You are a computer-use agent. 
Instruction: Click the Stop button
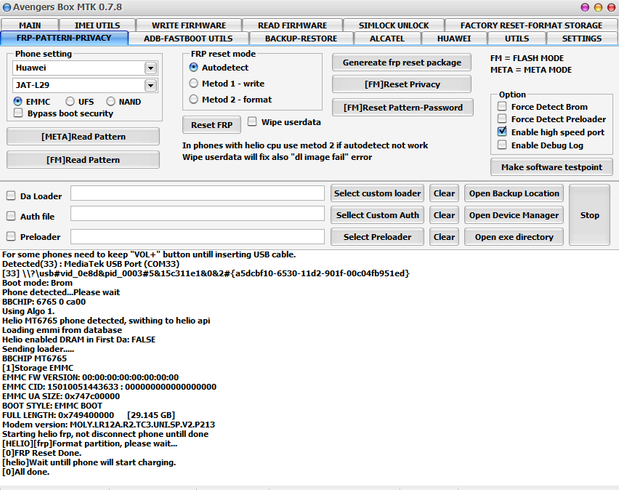pos(589,215)
